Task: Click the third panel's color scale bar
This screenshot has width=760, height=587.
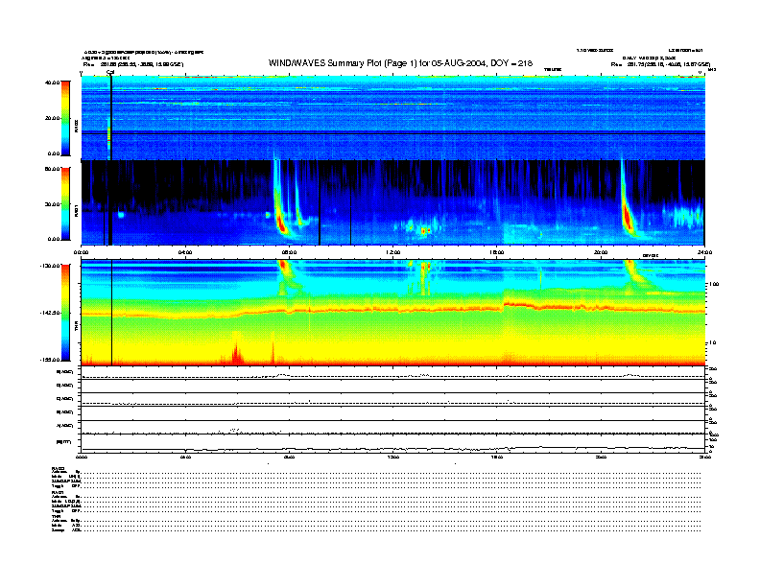Action: pos(64,314)
